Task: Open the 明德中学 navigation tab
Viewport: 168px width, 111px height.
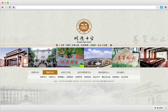Action: pyautogui.click(x=35, y=72)
